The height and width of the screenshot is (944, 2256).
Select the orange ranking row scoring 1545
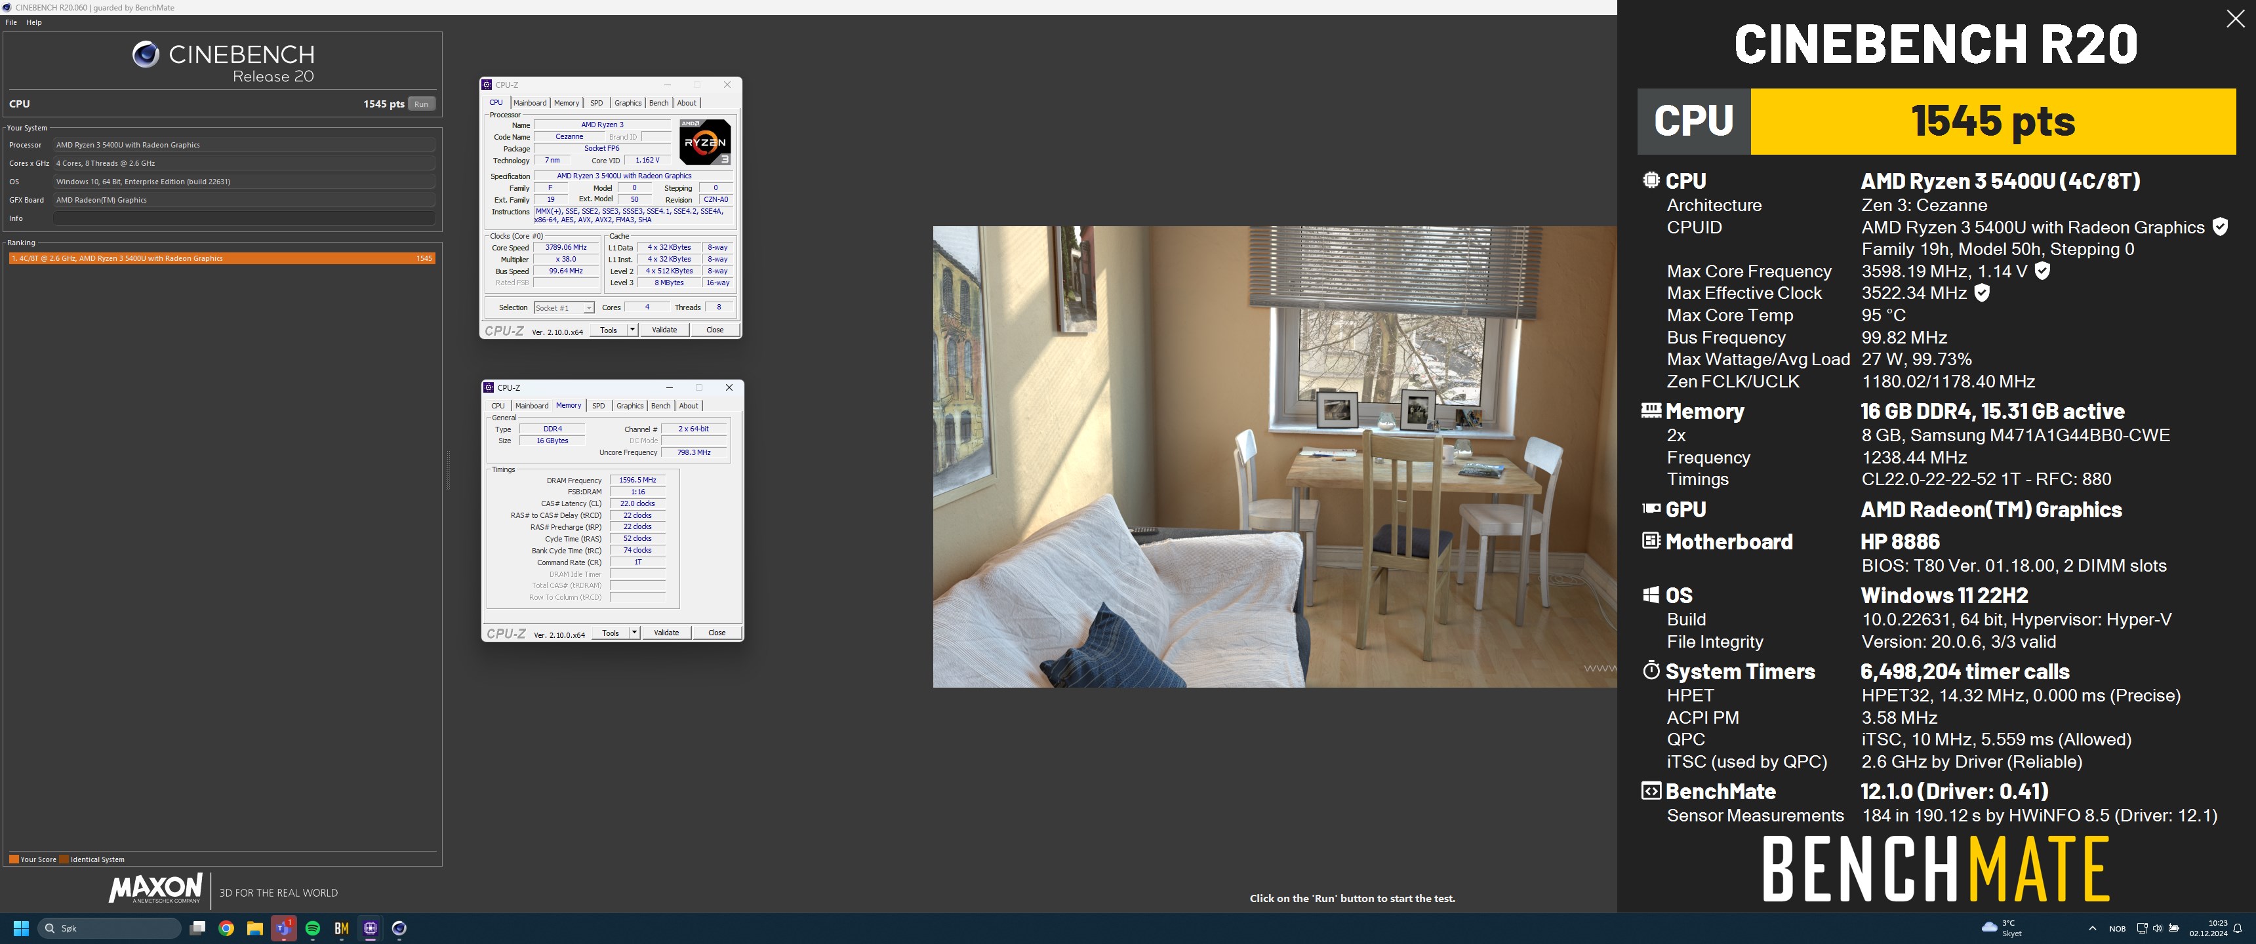point(222,258)
